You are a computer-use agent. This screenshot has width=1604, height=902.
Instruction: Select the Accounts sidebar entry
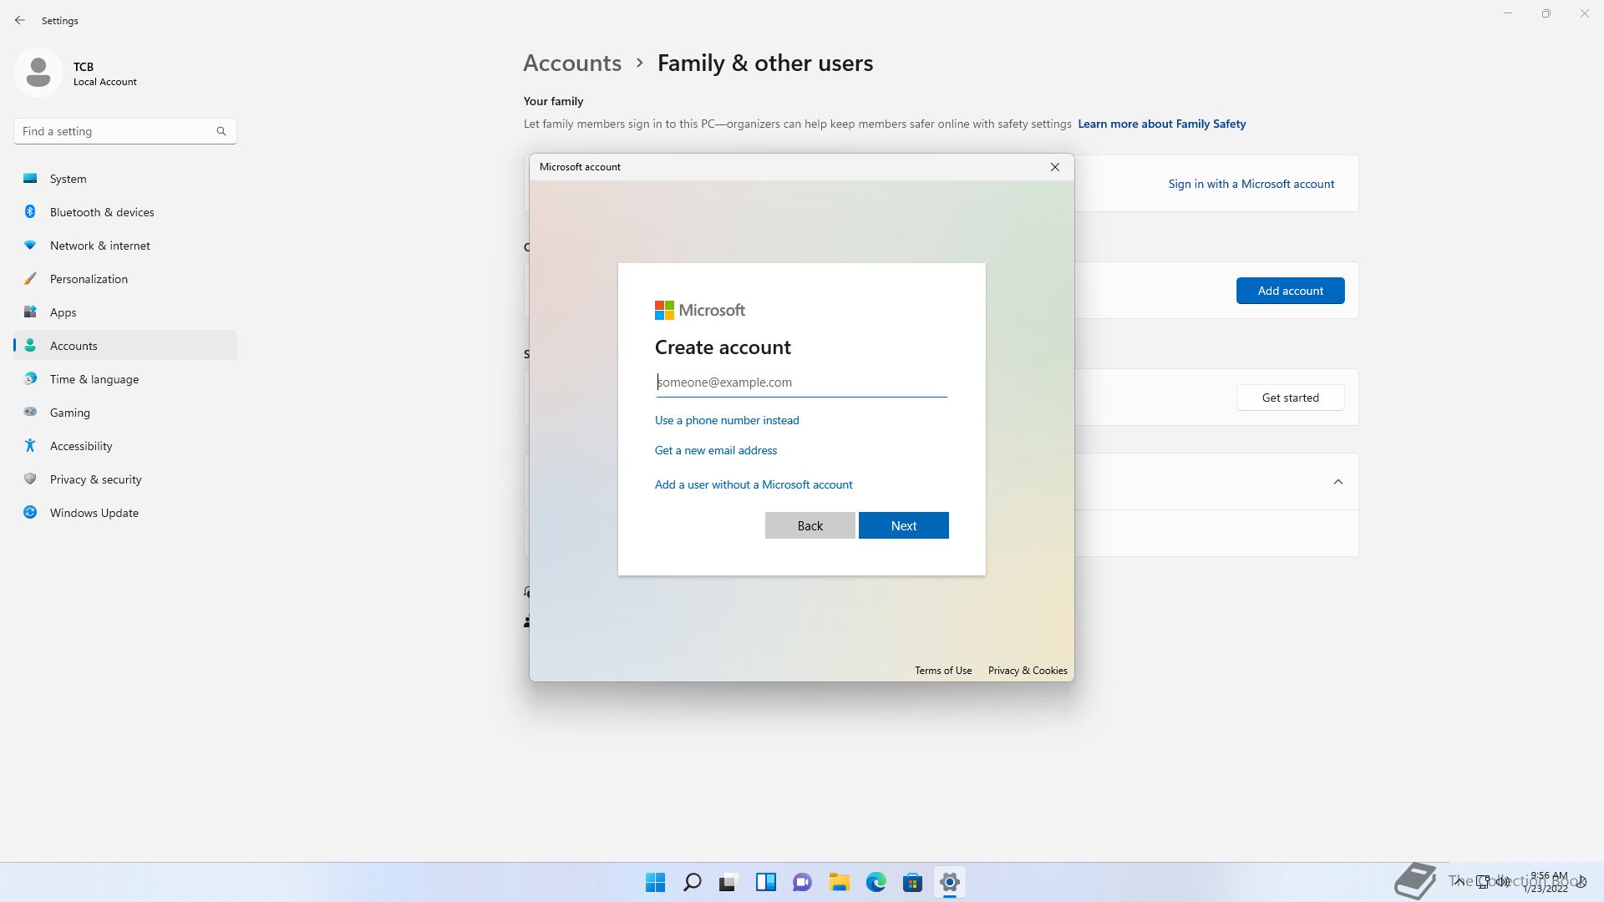pos(125,346)
